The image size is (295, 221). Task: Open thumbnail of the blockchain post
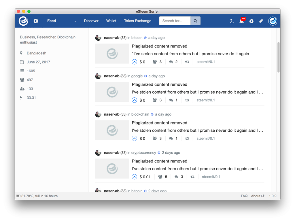(x=112, y=130)
